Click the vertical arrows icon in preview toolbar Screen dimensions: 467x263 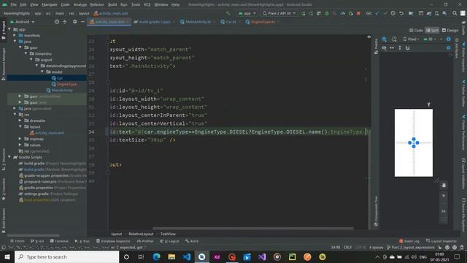(x=400, y=47)
